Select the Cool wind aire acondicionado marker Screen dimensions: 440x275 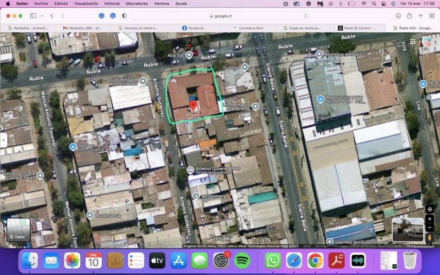point(143,81)
